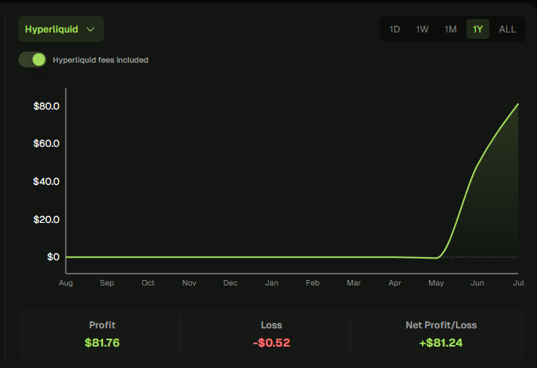
Task: Click the Jan x-axis label
Action: (x=271, y=283)
